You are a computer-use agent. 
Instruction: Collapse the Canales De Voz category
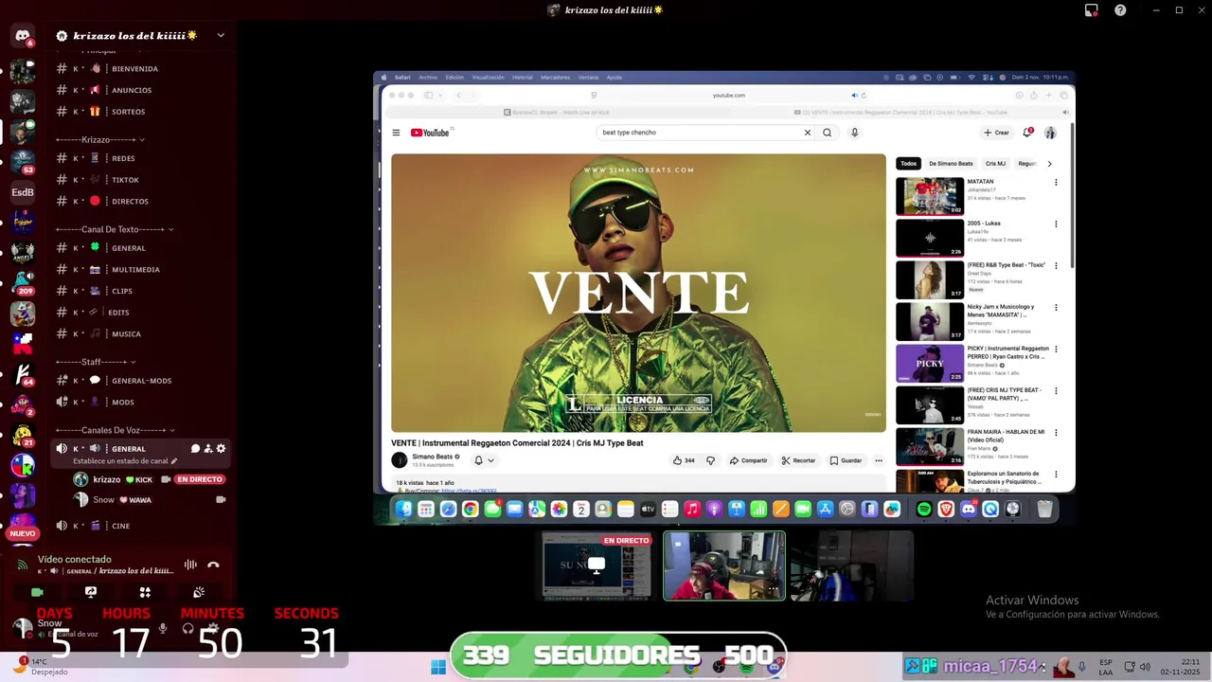[x=116, y=430]
